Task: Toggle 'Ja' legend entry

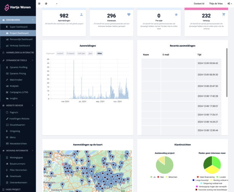Action: [x=153, y=177]
